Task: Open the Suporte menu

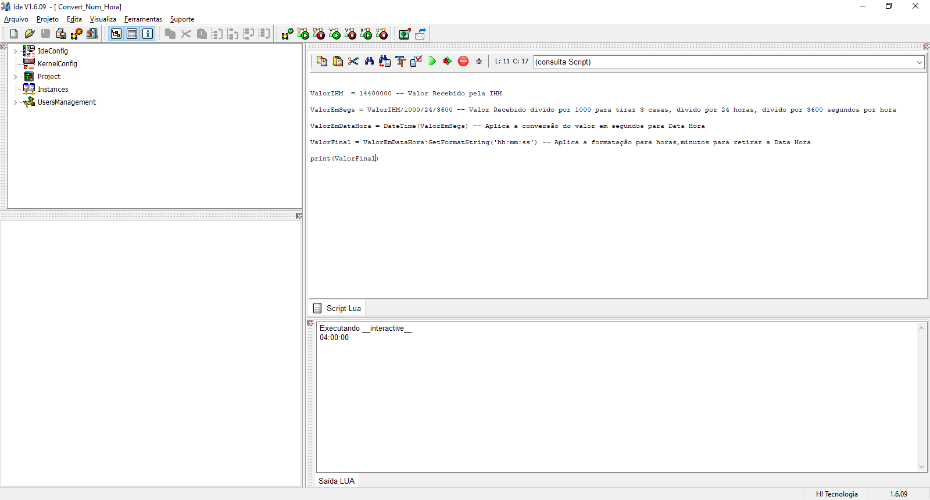Action: coord(182,19)
